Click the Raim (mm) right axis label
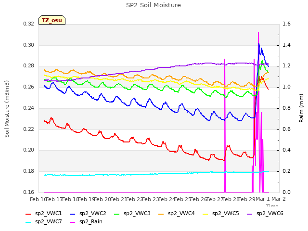 [301, 108]
